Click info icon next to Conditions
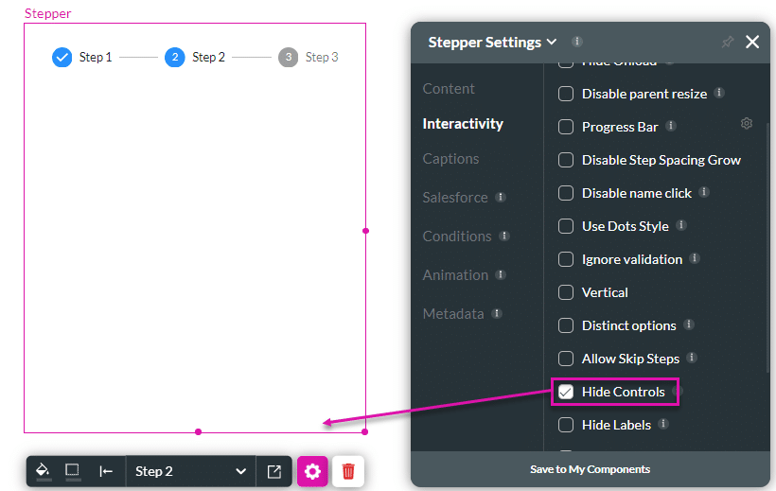The height and width of the screenshot is (491, 776). [504, 236]
